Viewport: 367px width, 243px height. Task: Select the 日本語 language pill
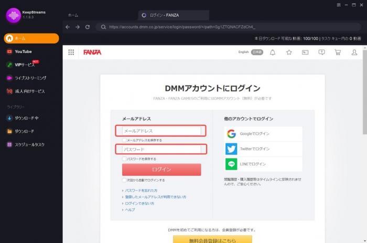[257, 52]
